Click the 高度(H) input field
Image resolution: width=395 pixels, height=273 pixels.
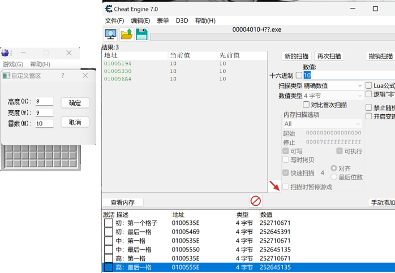tap(44, 101)
